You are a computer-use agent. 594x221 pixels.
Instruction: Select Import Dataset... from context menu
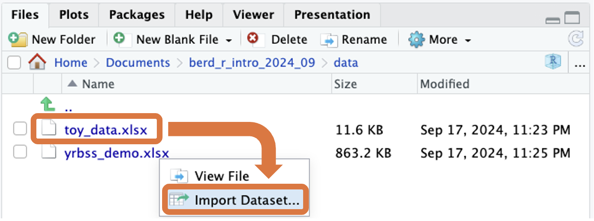[x=247, y=200]
